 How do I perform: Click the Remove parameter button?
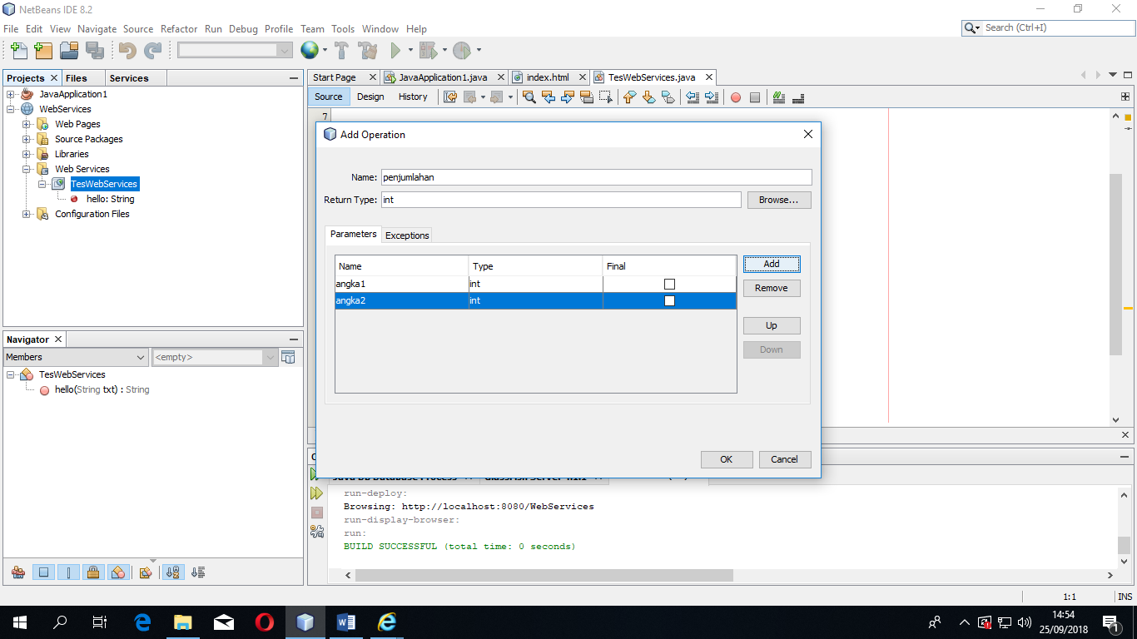pos(771,288)
